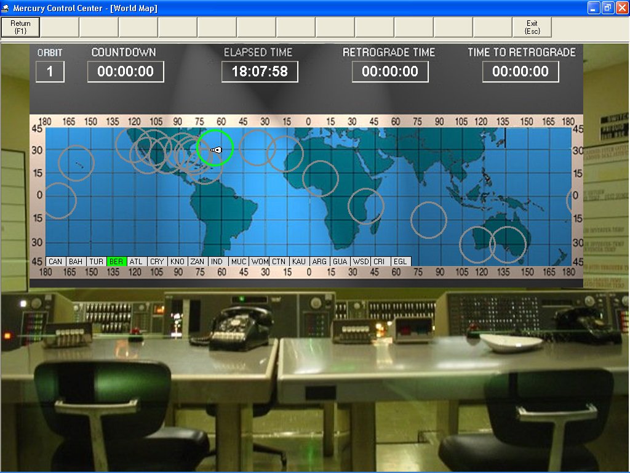Click the tracking circle in the Indian Ocean
This screenshot has width=630, height=473.
coord(429,220)
